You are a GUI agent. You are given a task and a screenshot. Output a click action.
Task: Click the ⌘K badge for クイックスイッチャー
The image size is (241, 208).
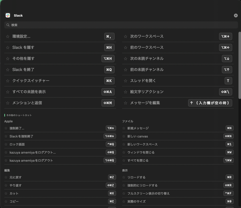click(x=109, y=81)
